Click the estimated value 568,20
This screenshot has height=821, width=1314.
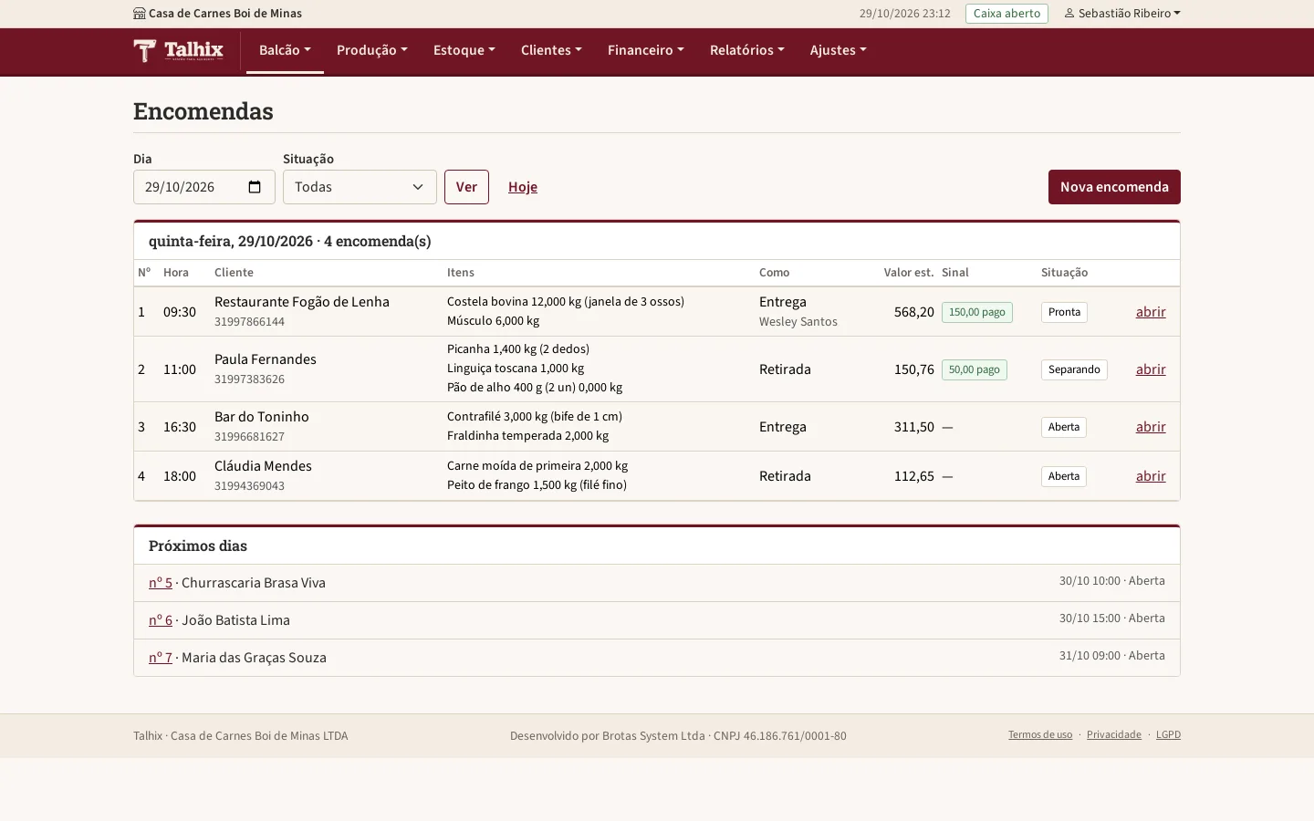[914, 312]
